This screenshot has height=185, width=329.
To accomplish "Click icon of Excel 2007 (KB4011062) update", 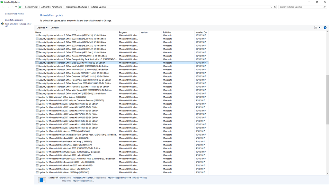I will pos(37,63).
